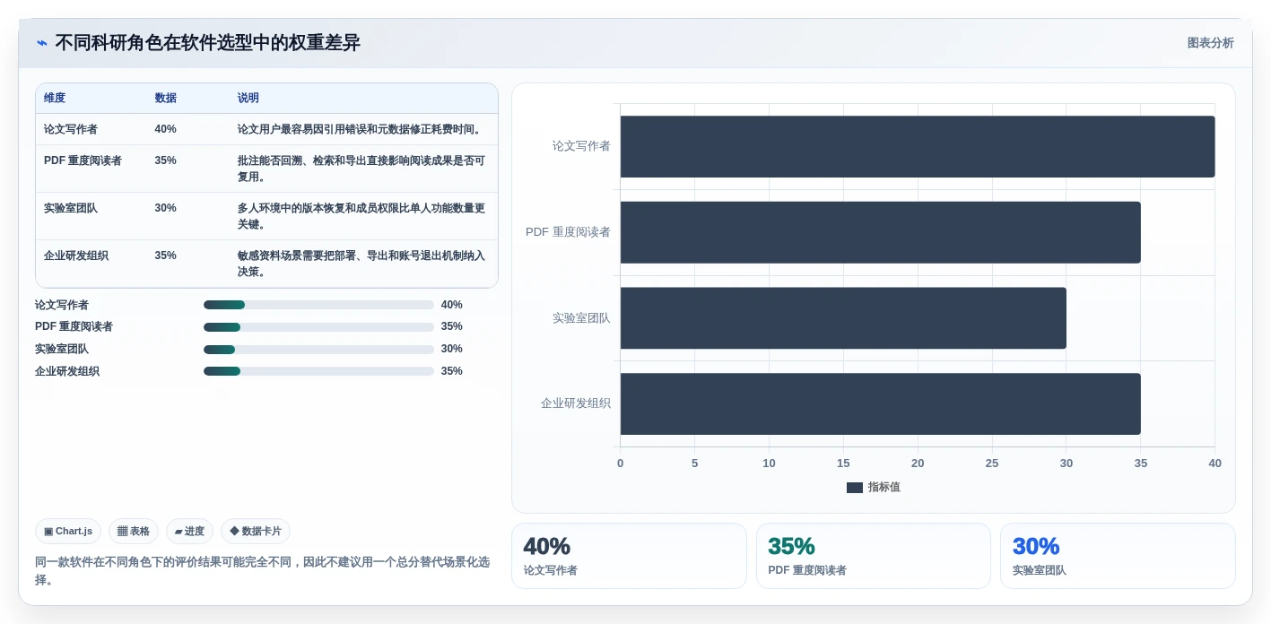
Task: Click the PDF 重度阅读者 progress bar
Action: (318, 327)
